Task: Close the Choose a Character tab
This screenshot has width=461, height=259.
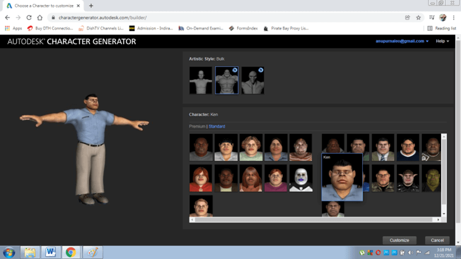Action: pyautogui.click(x=78, y=6)
